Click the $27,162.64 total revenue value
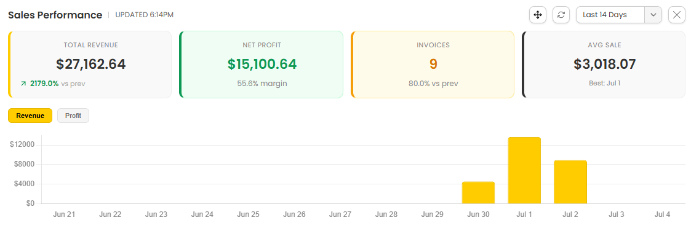The width and height of the screenshot is (691, 228). pos(91,65)
